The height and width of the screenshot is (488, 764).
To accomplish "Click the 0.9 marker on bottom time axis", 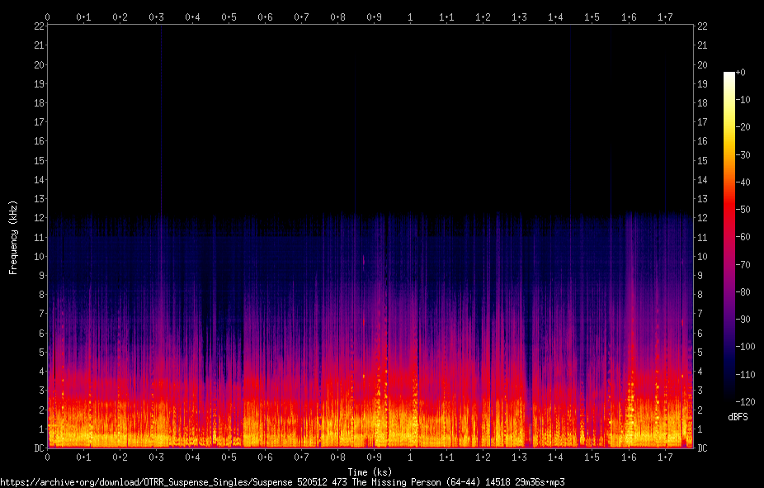I will tap(375, 457).
